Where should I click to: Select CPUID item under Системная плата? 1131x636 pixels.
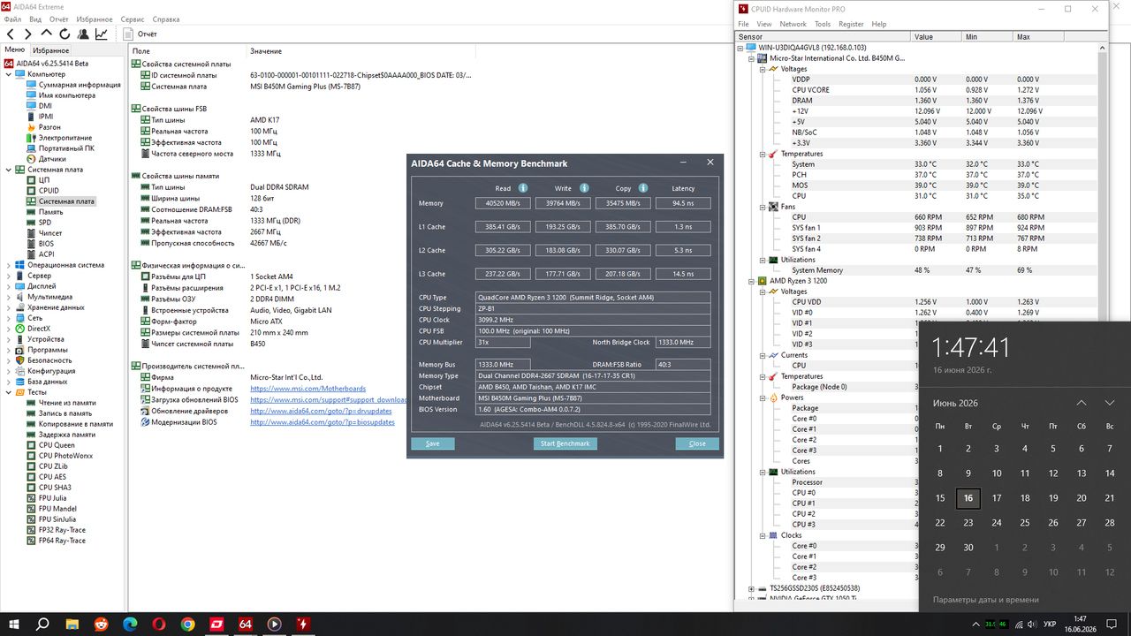tap(49, 191)
